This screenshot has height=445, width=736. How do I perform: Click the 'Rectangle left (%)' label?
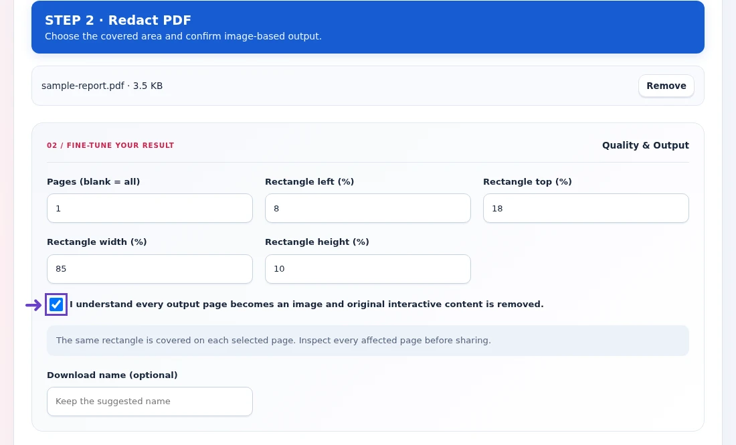point(309,181)
